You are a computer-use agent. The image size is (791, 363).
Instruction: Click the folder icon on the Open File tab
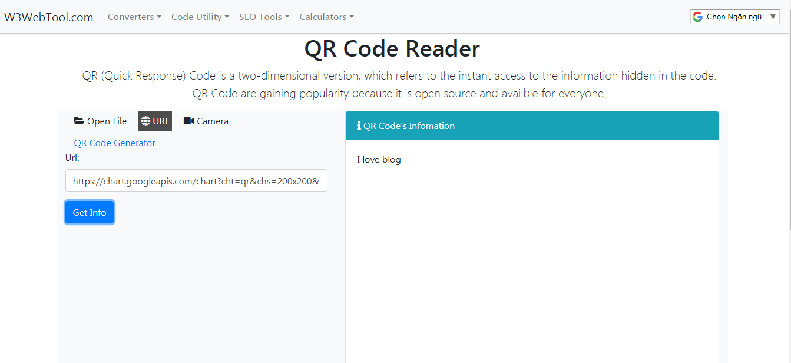click(79, 121)
